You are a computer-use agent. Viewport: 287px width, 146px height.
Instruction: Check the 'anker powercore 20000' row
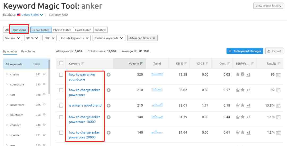tap(61, 133)
